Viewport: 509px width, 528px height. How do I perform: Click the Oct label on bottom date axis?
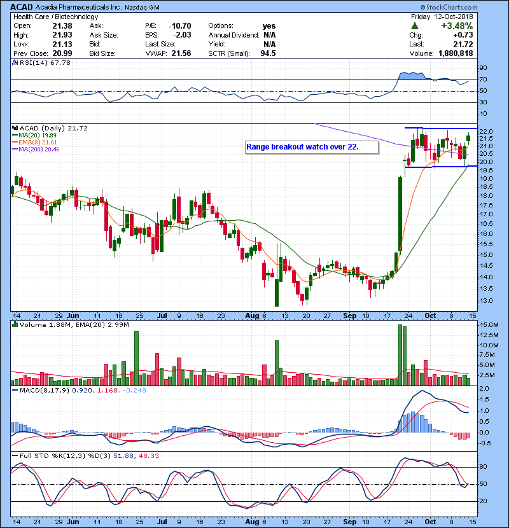[x=430, y=522]
